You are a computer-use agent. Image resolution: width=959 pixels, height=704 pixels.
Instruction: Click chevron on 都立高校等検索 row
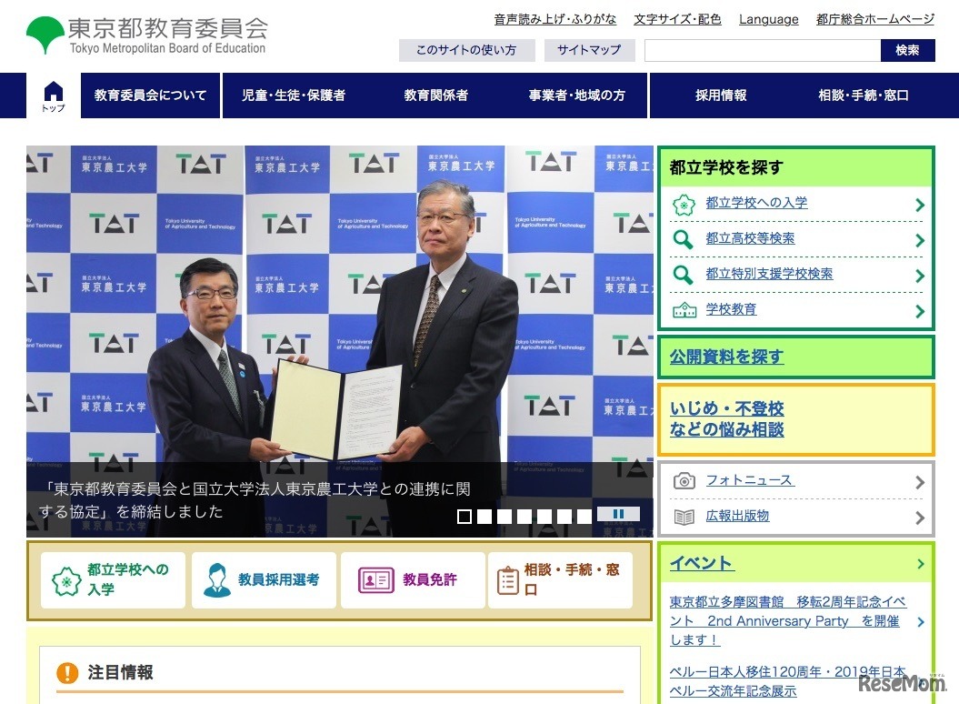pyautogui.click(x=919, y=241)
